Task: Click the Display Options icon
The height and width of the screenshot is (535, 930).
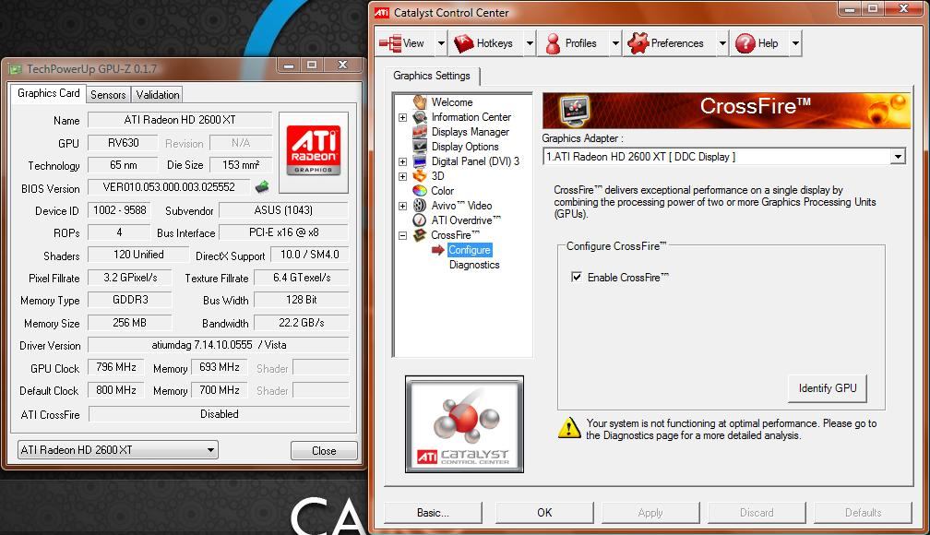Action: (x=420, y=147)
